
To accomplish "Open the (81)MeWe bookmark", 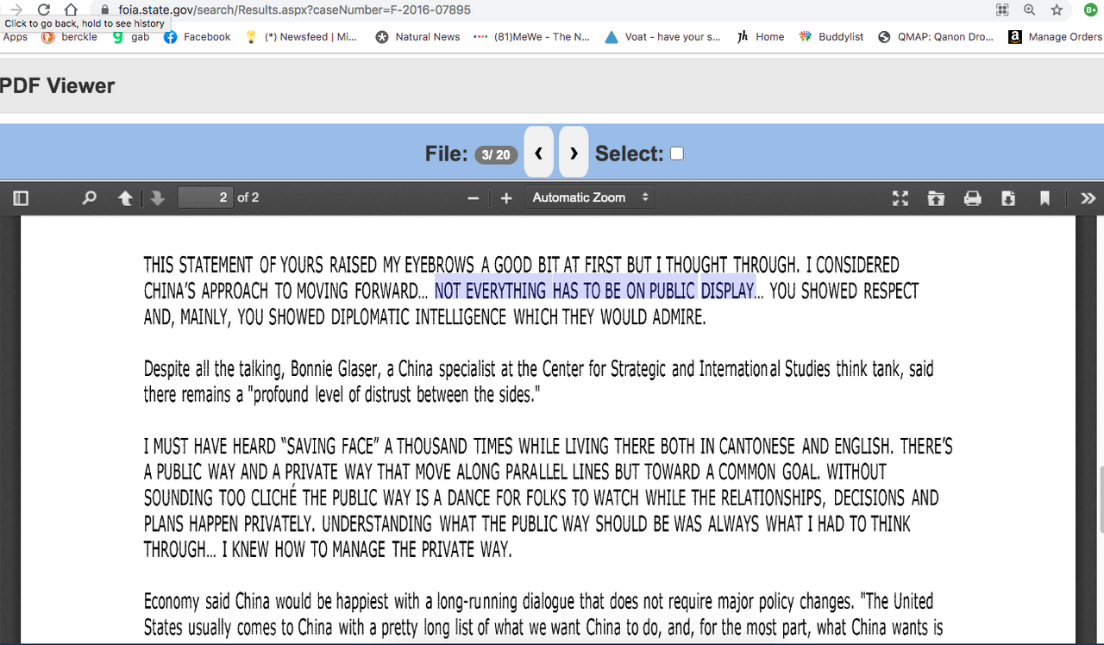I will pos(531,37).
